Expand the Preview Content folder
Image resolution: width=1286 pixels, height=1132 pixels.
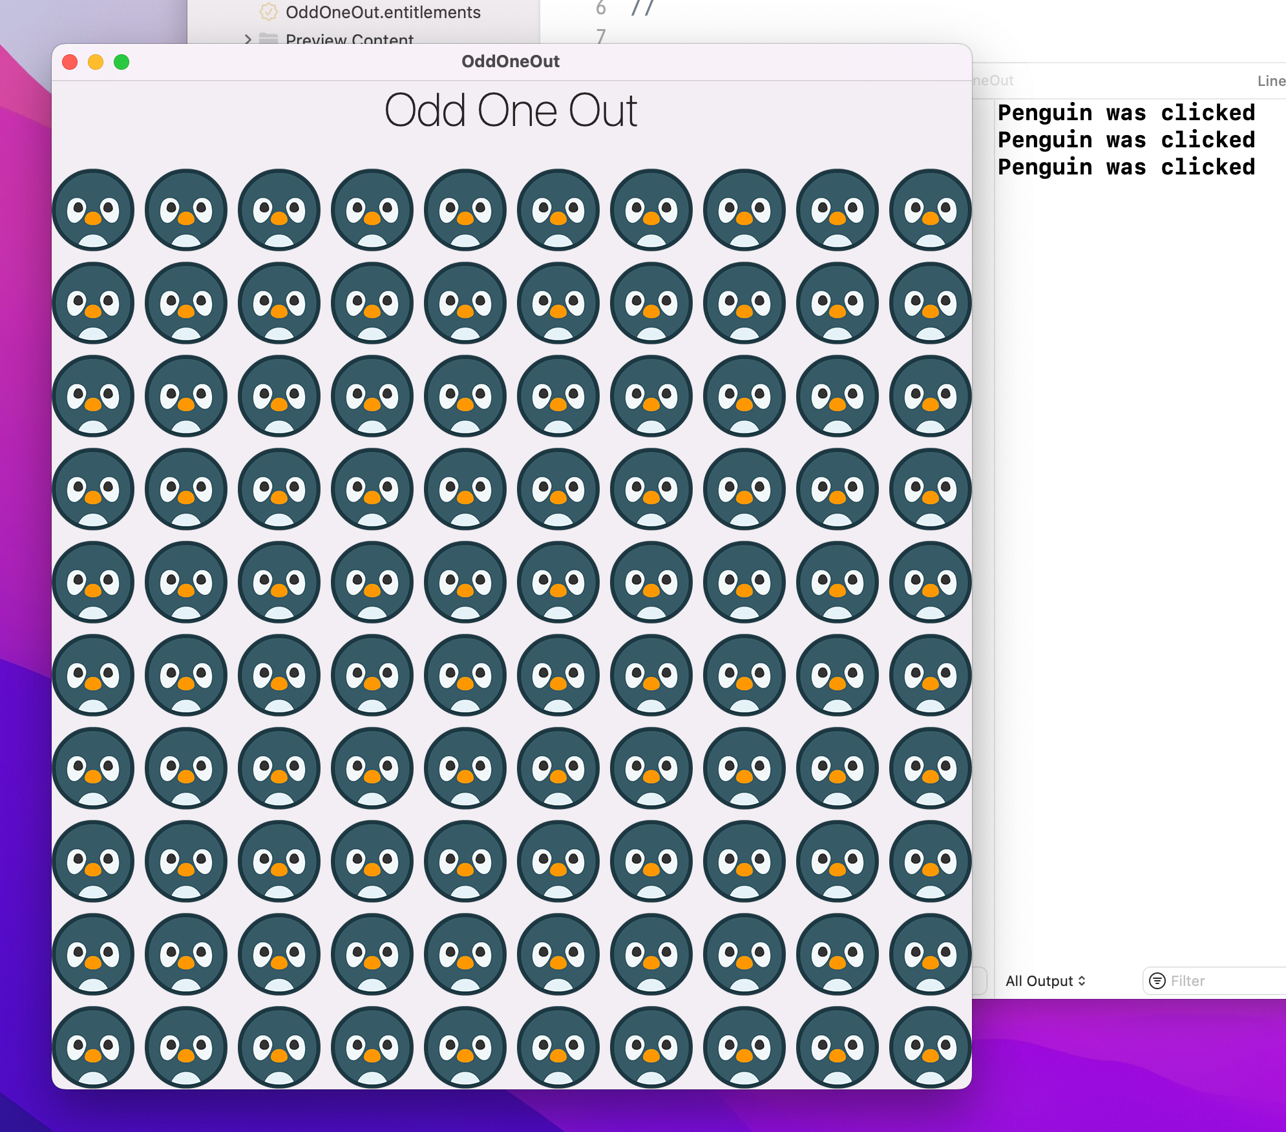249,40
